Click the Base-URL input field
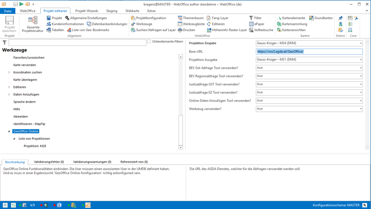The width and height of the screenshot is (371, 209). [309, 51]
